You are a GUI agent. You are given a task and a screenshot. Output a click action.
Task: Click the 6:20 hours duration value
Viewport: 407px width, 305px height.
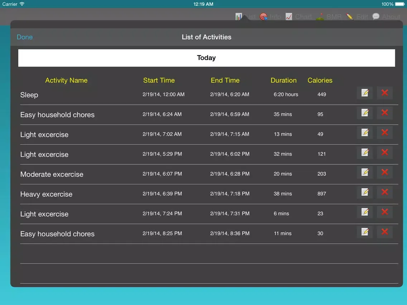[286, 95]
